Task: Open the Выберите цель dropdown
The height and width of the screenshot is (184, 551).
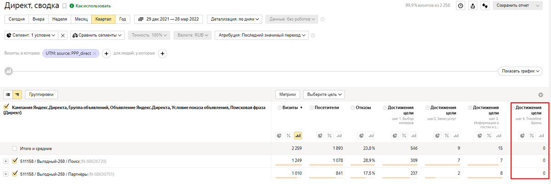Action: pos(324,95)
